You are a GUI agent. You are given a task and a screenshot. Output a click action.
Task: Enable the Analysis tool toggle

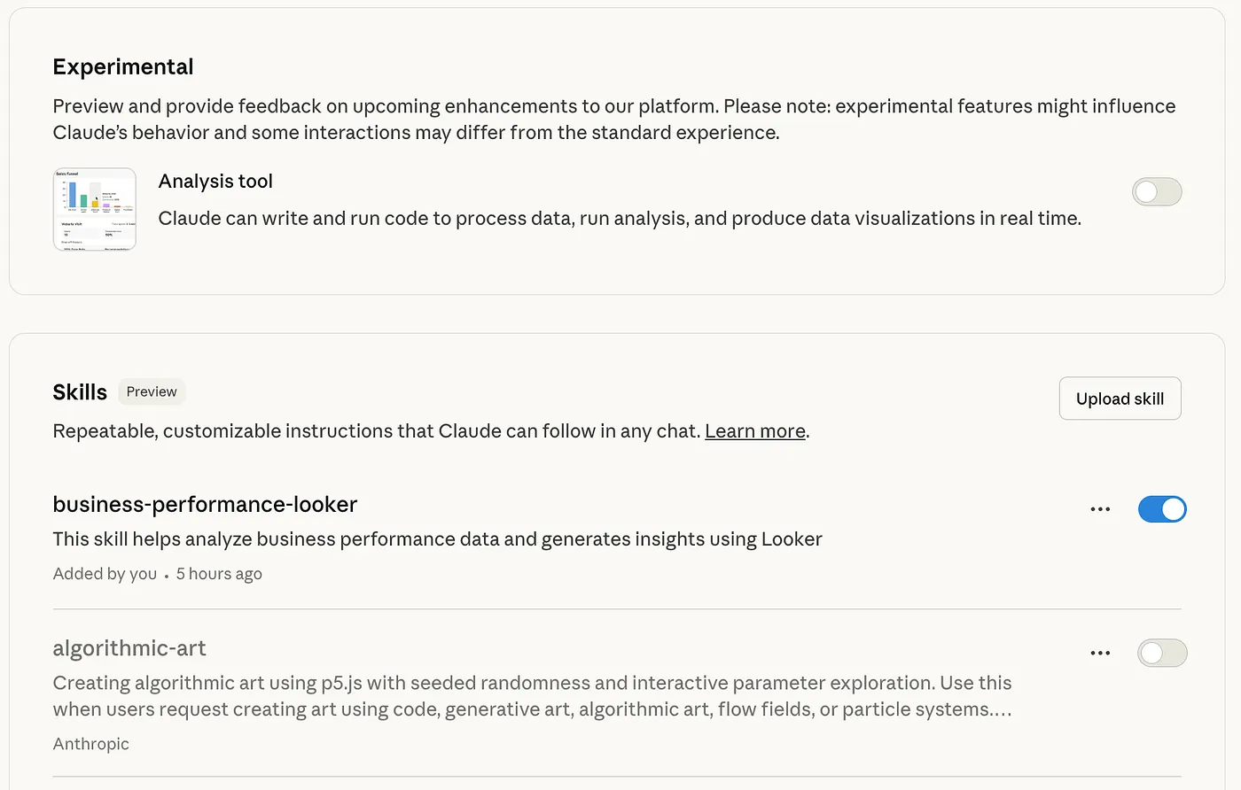pos(1157,191)
